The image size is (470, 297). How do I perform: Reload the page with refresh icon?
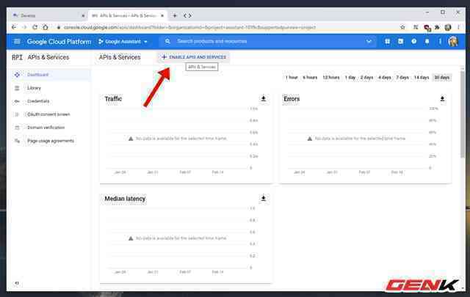click(x=35, y=27)
